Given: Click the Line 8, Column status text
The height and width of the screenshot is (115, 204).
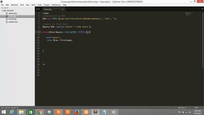Looking at the screenshot, I should tap(11, 108).
